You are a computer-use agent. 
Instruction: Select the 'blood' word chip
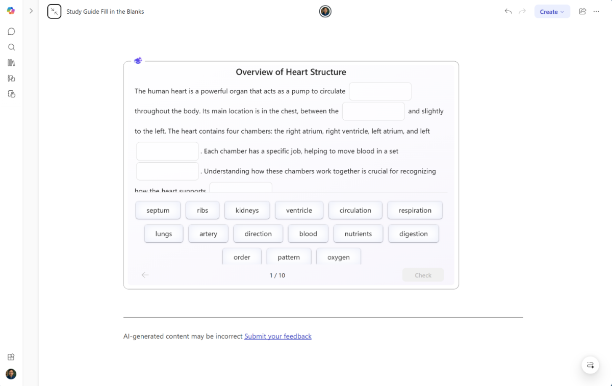(308, 234)
